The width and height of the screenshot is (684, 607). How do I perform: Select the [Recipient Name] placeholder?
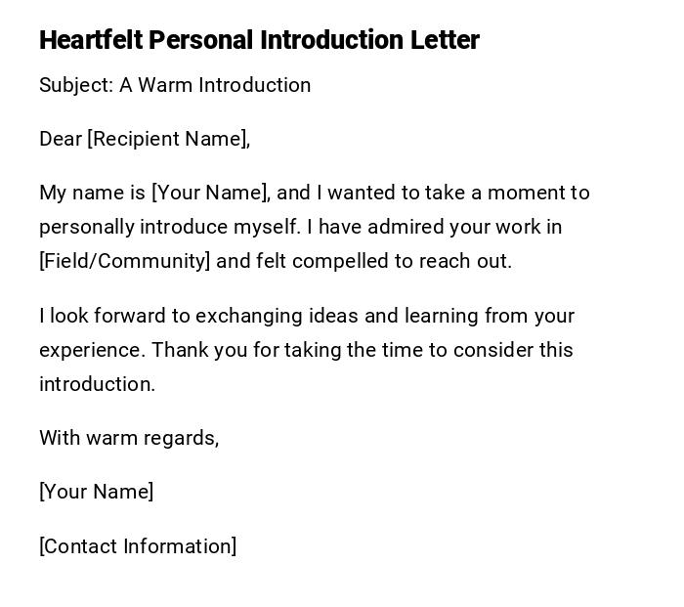[x=168, y=139]
